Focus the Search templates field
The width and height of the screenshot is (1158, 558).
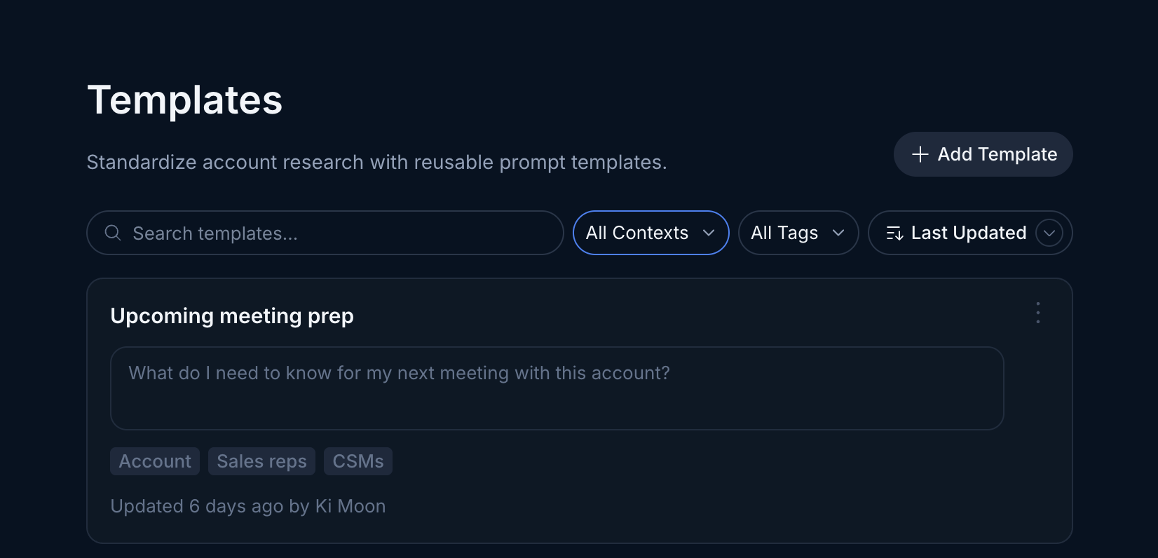[325, 233]
